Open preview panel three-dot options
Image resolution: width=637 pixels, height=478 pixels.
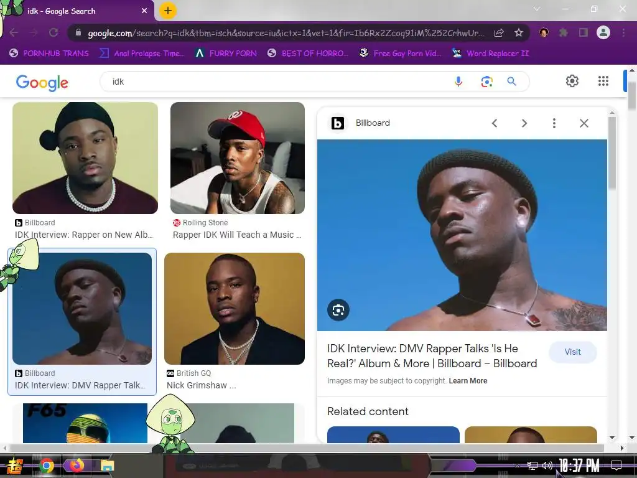[554, 123]
